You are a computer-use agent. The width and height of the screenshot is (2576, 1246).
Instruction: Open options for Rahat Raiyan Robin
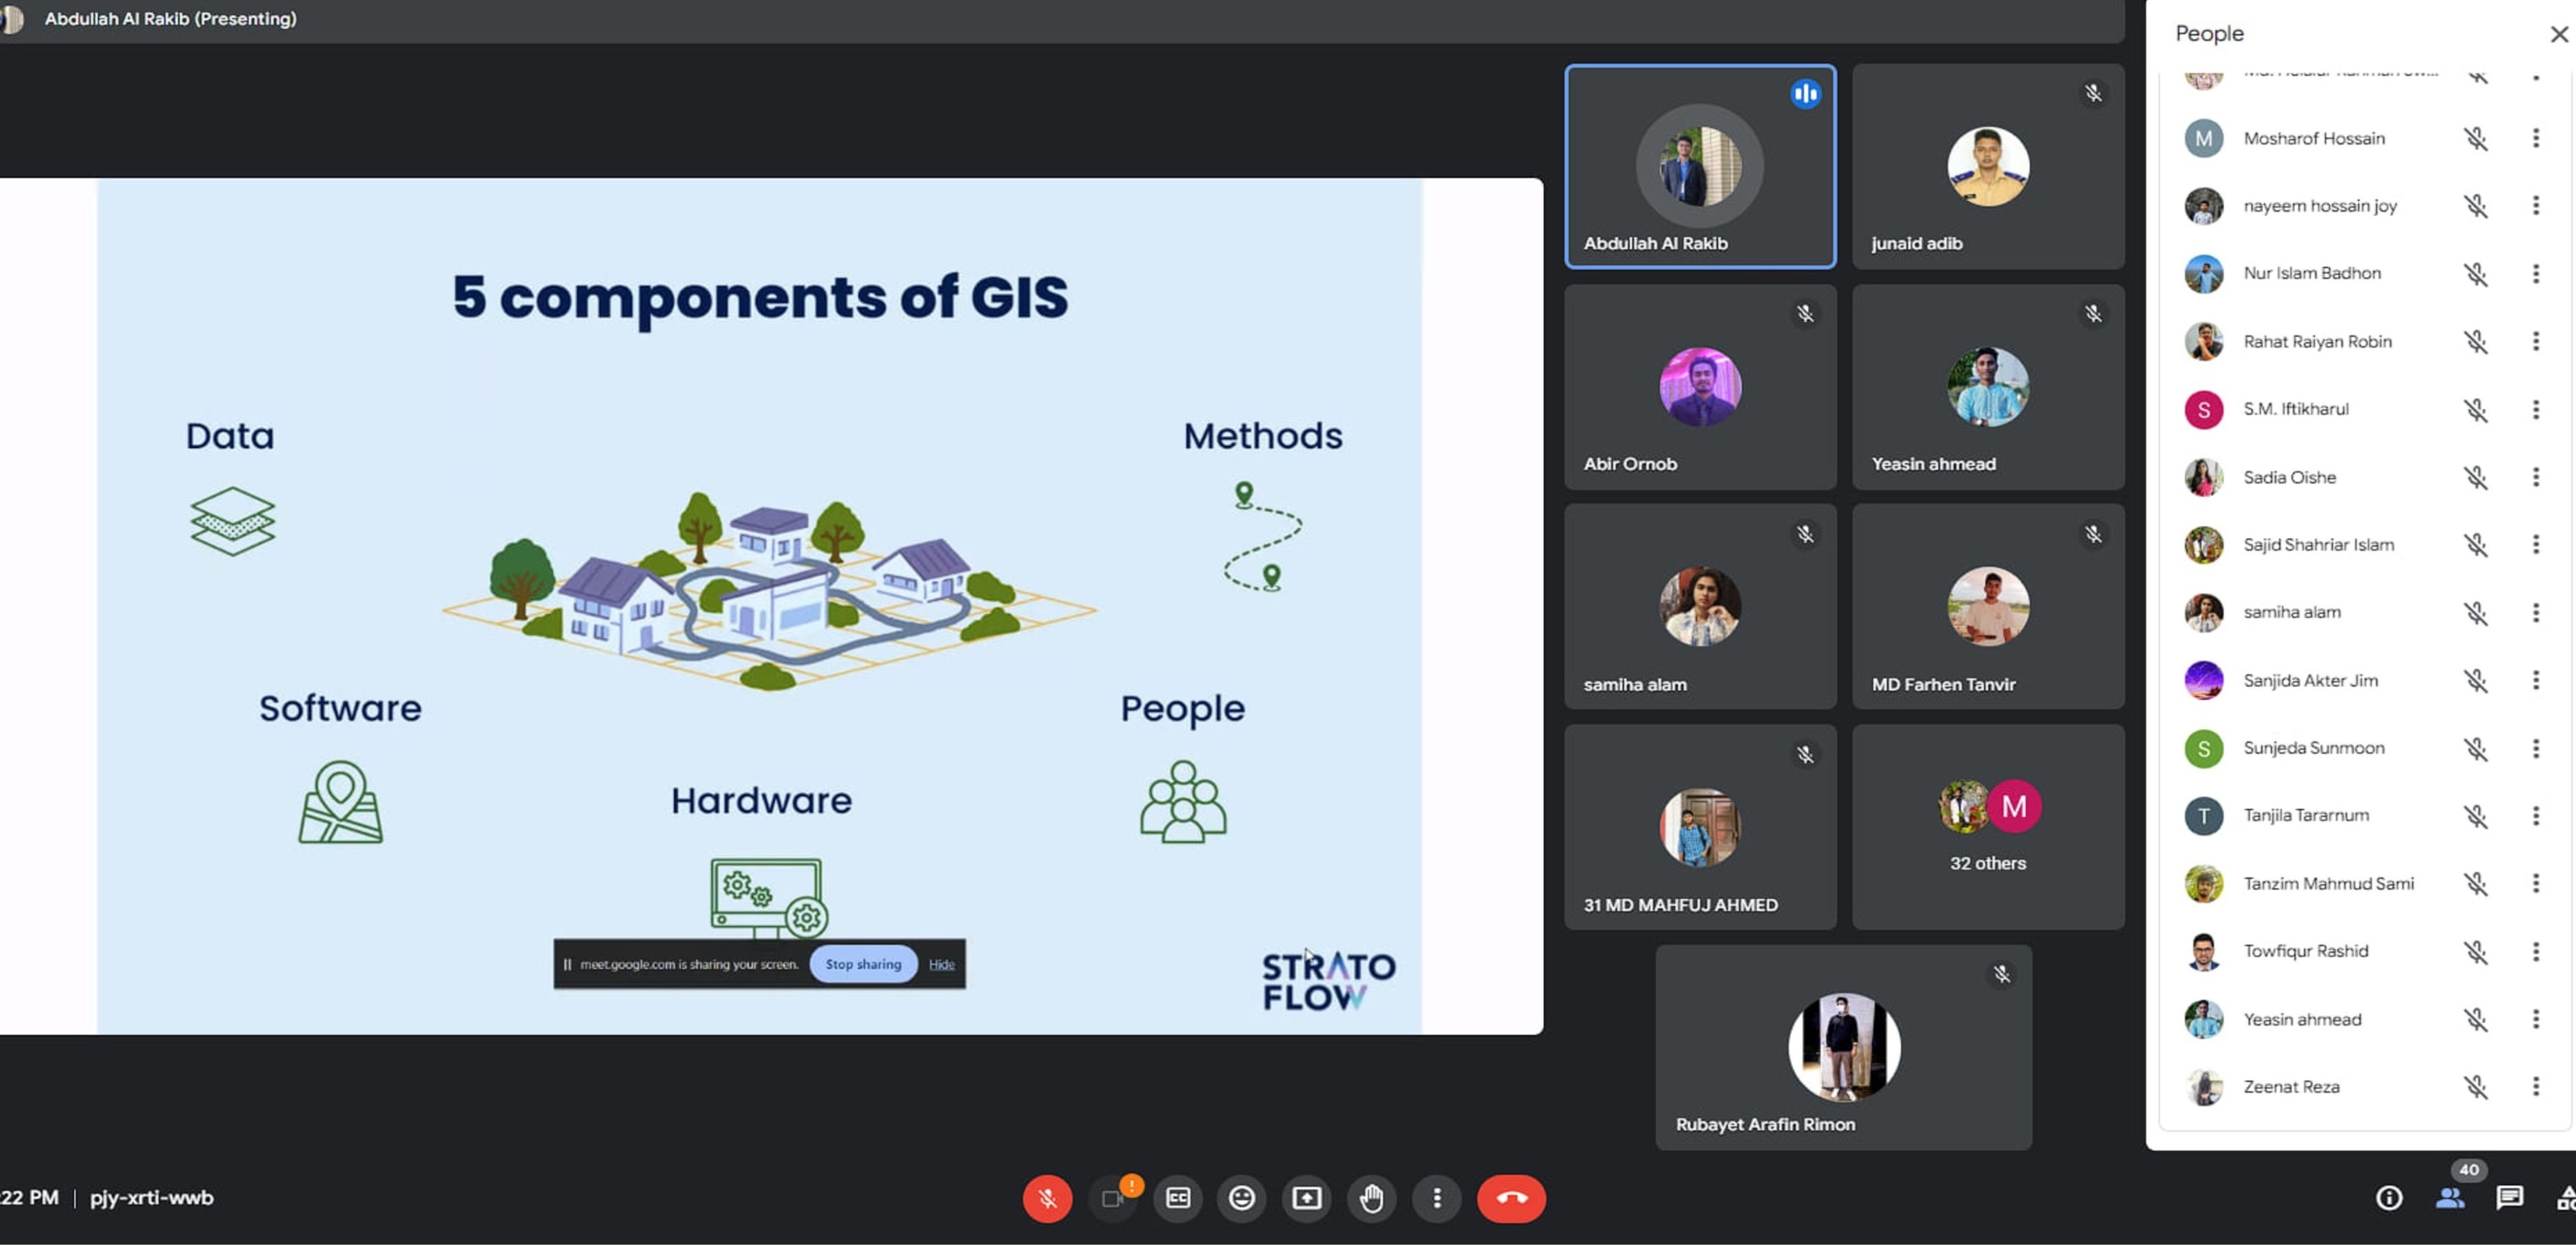[x=2535, y=341]
